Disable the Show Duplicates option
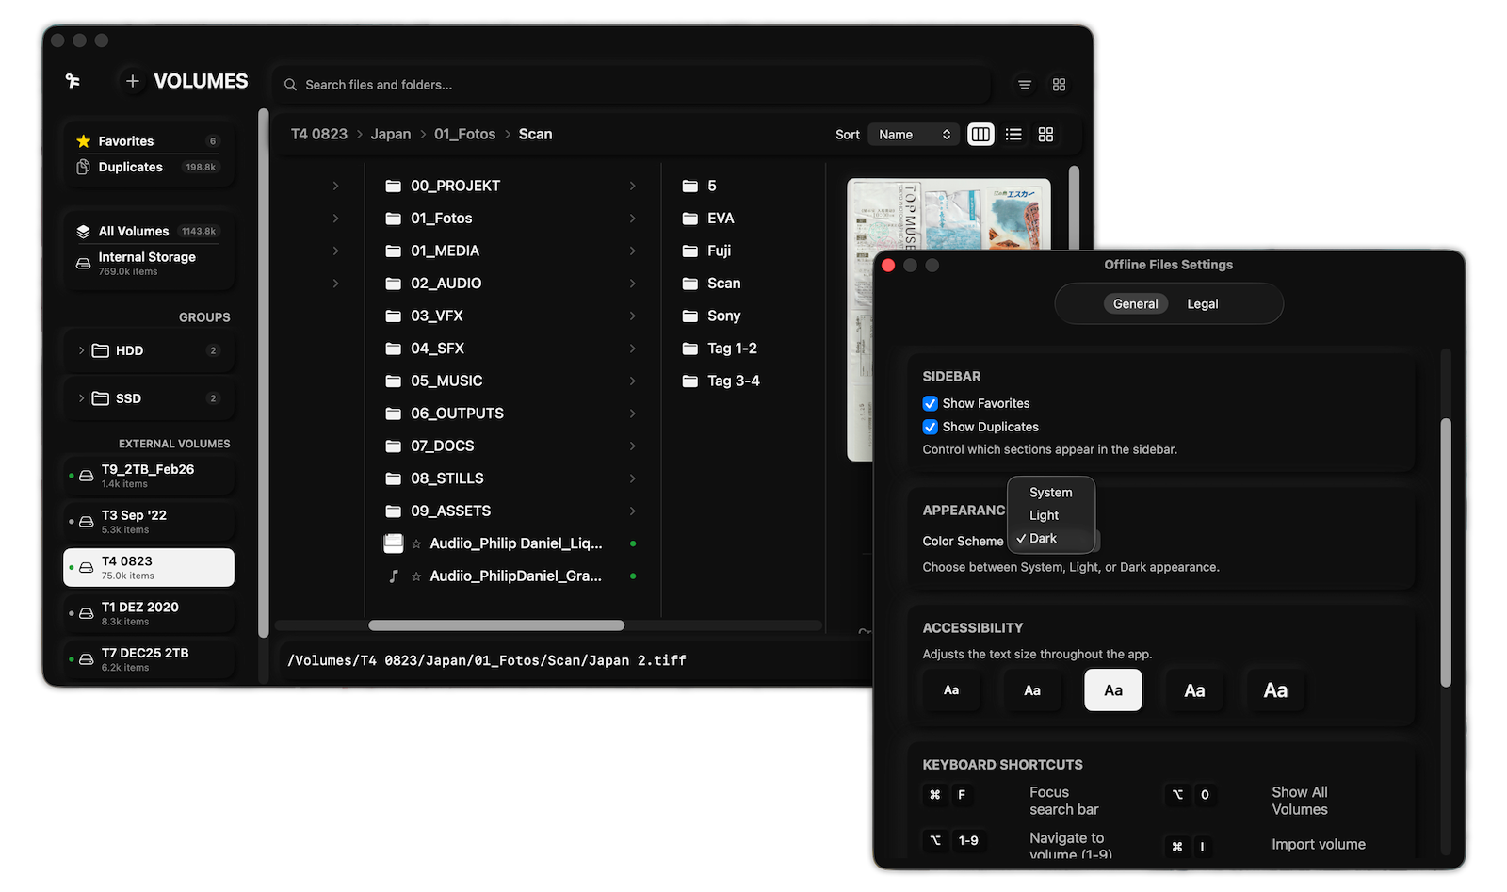The width and height of the screenshot is (1507, 892). (x=930, y=427)
